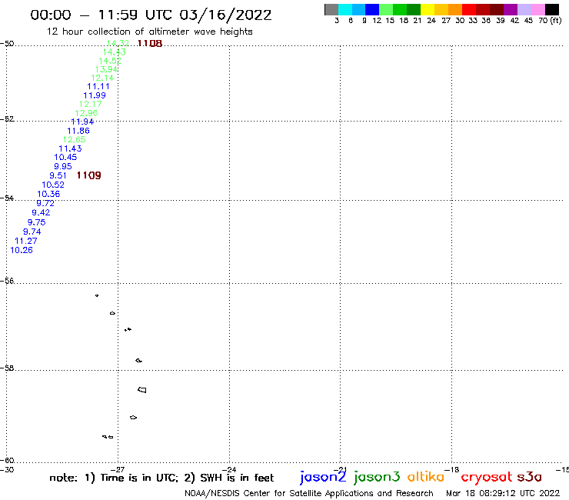
Task: Click the -24 longitude axis label
Action: tap(230, 469)
